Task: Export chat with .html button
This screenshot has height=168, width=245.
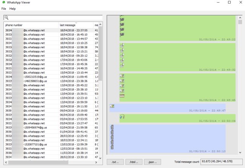Action: 134,162
